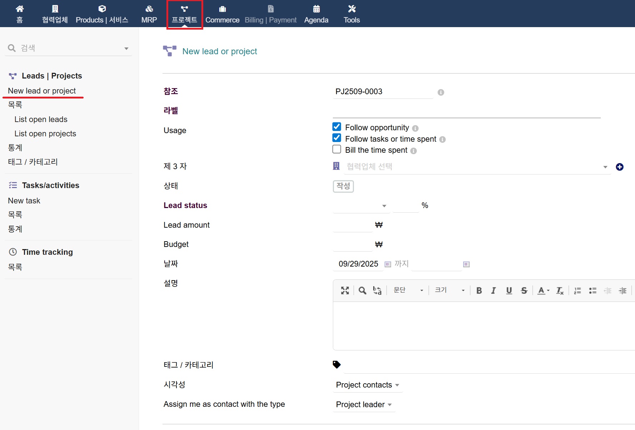Screen dimensions: 635x430
Task: Open the Commerce menu
Action: click(222, 14)
